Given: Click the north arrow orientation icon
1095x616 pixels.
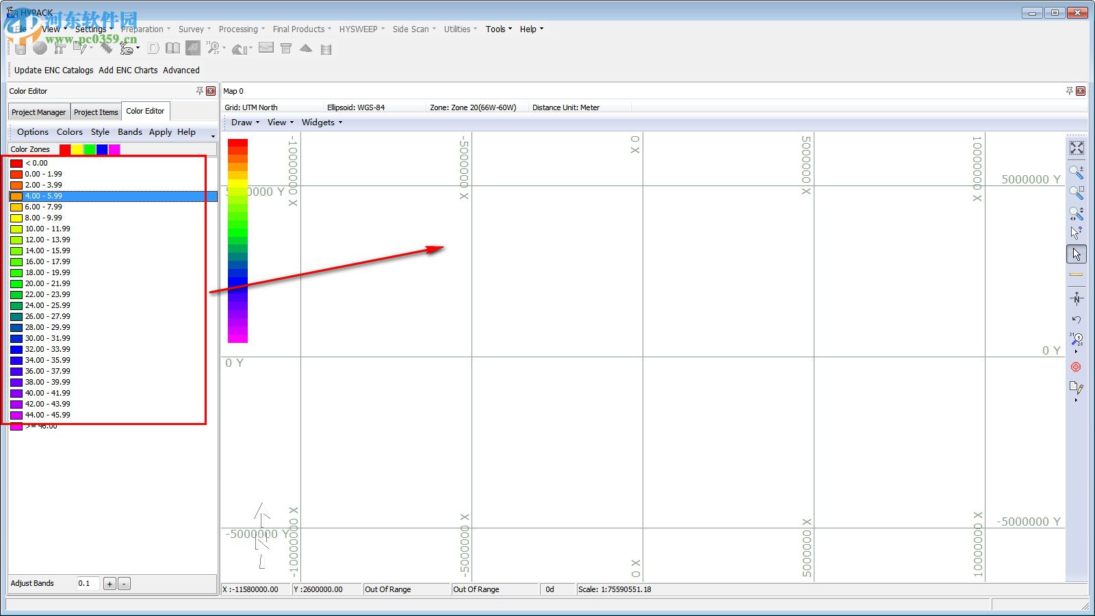Looking at the screenshot, I should [1077, 298].
